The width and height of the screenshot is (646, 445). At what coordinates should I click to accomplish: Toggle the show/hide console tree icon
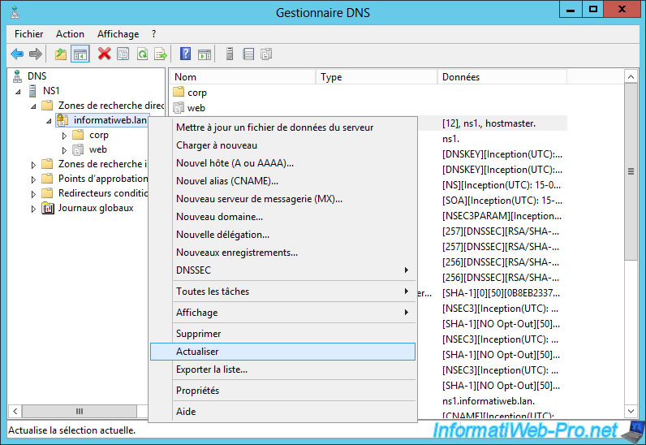click(80, 54)
